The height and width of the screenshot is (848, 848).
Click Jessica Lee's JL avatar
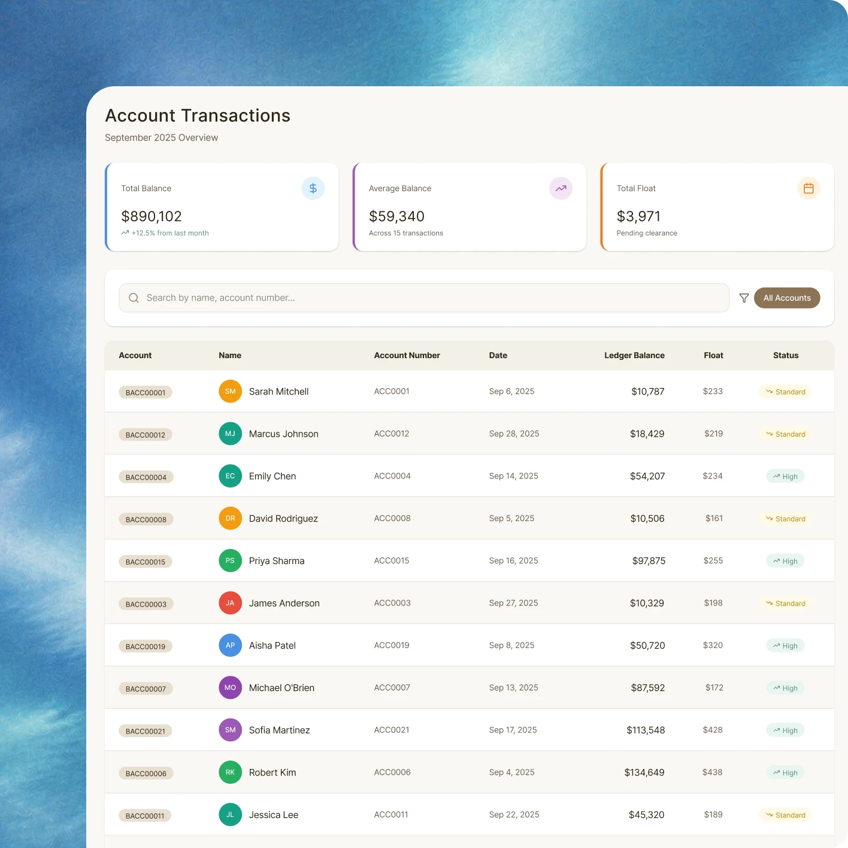point(231,814)
